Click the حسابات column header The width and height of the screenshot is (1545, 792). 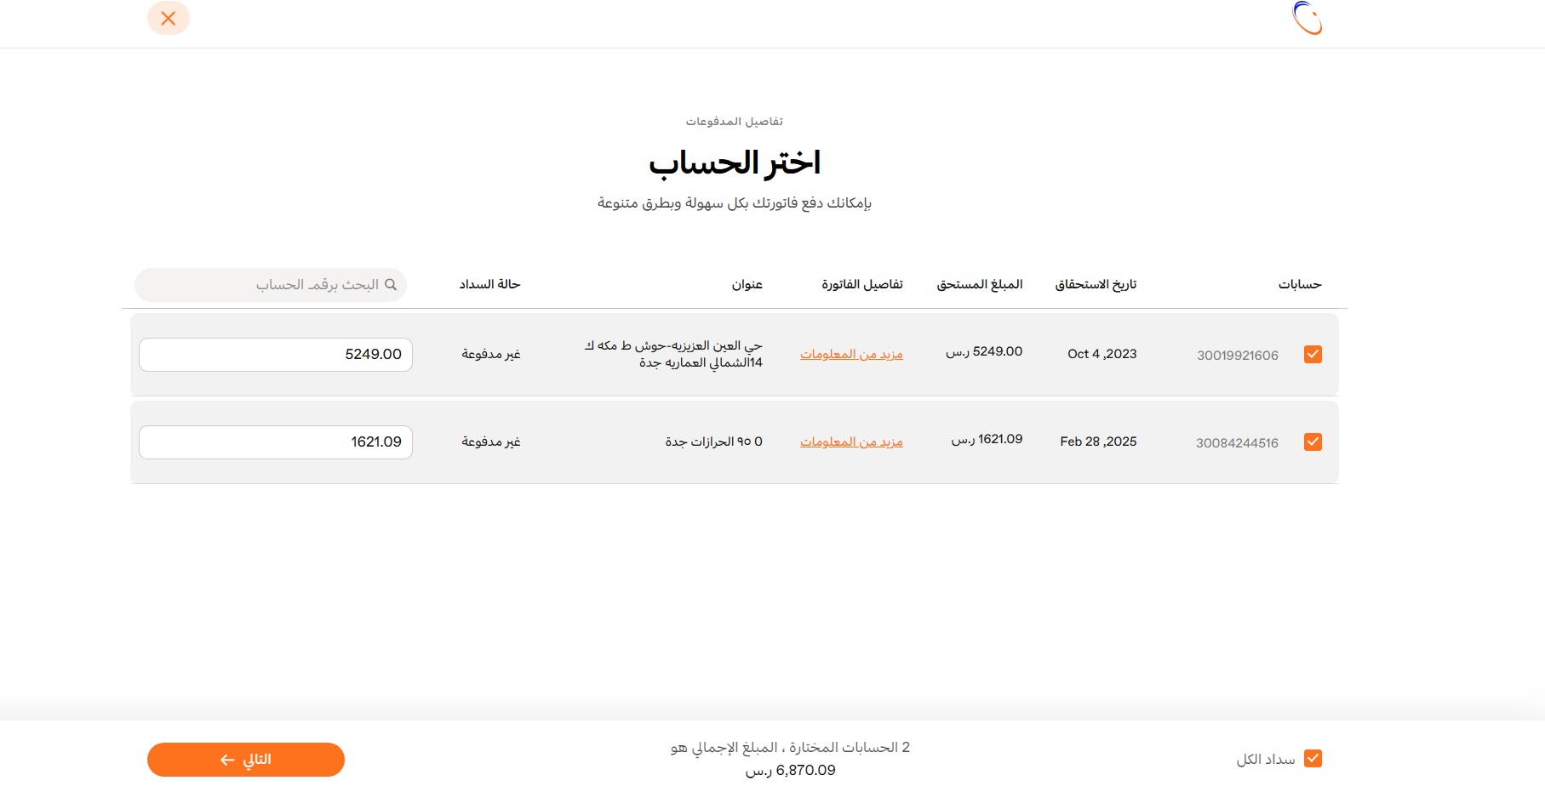1299,284
